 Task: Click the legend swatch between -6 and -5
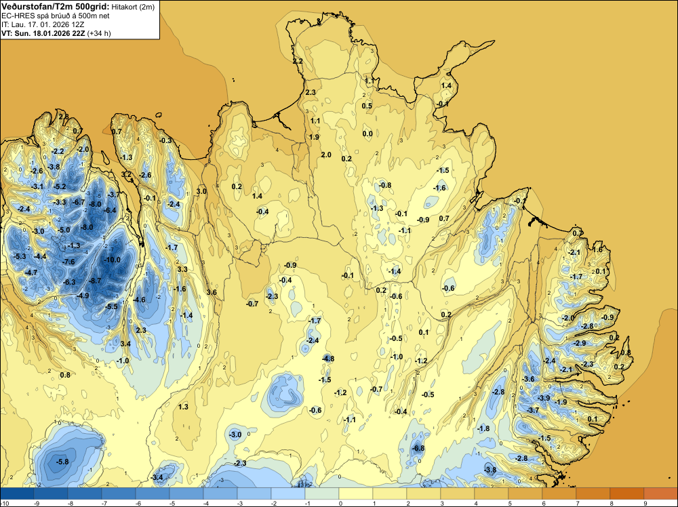[x=152, y=493]
